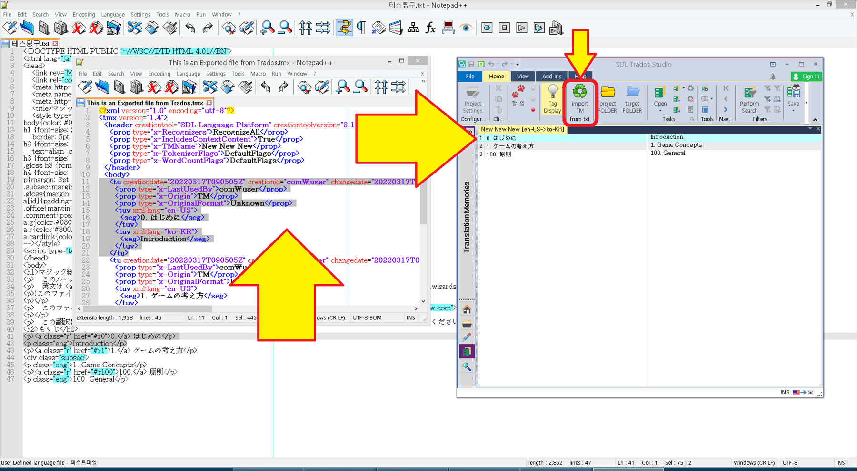Click Perform Search in the Filters group
857x471 pixels.
[x=749, y=100]
